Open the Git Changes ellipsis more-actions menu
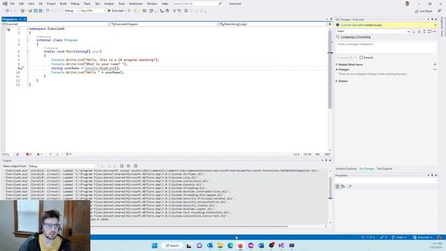The height and width of the screenshot is (251, 446). 434,31
